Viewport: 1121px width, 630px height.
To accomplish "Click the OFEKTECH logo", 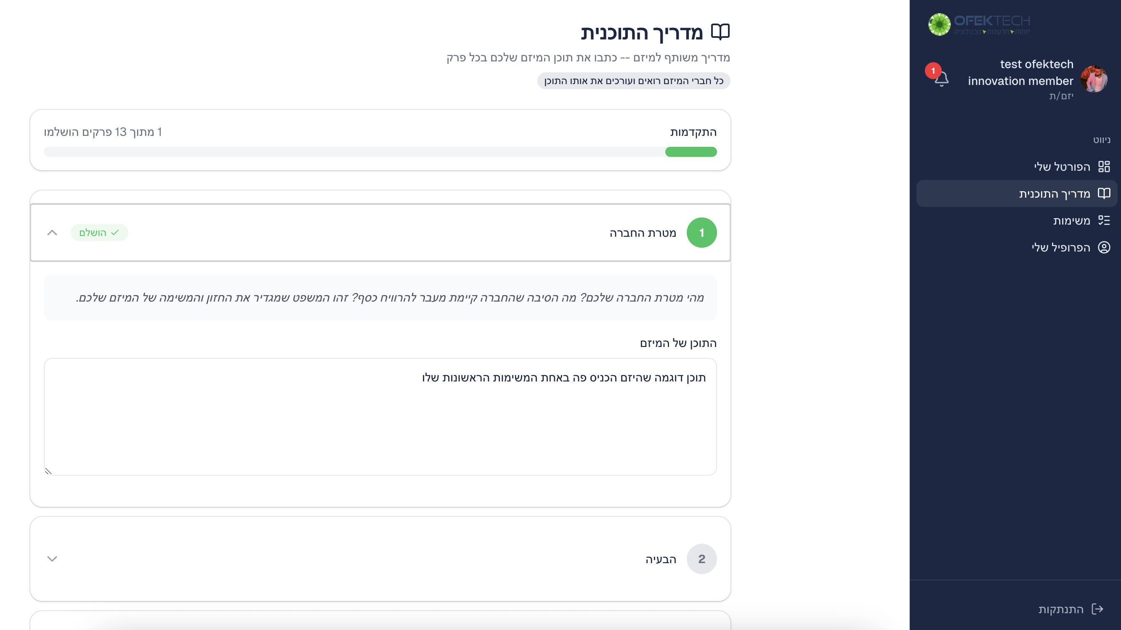I will coord(979,25).
